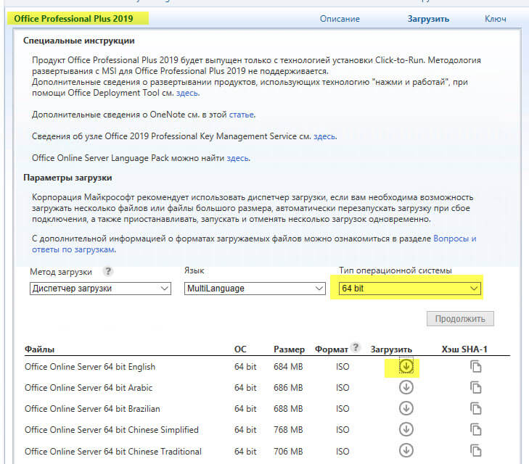Image resolution: width=529 pixels, height=464 pixels.
Task: Select the Загрузить tab
Action: click(428, 19)
